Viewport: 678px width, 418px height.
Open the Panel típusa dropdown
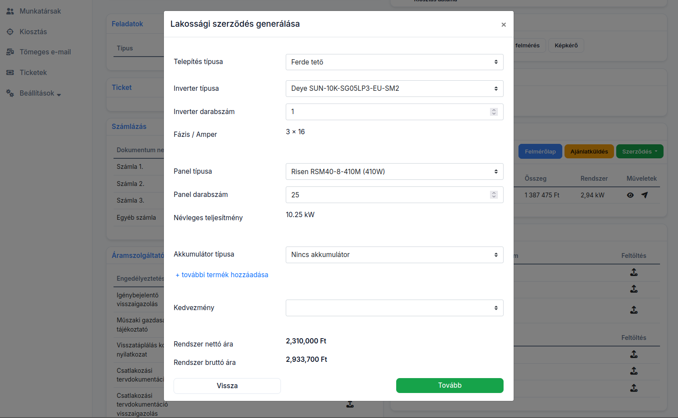coord(394,171)
